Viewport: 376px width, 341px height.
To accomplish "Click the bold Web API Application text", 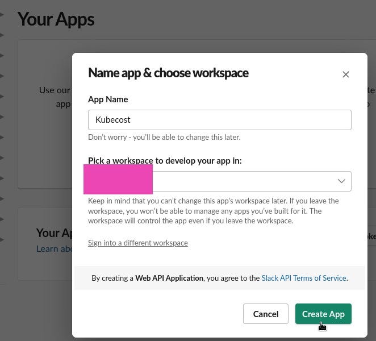I will (169, 278).
